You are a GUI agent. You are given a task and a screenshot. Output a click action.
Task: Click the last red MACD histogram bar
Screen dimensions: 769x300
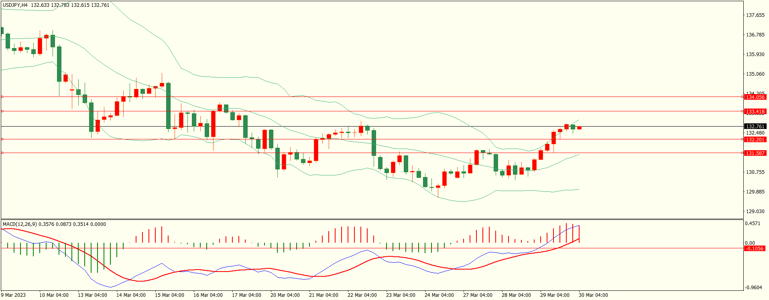point(579,234)
